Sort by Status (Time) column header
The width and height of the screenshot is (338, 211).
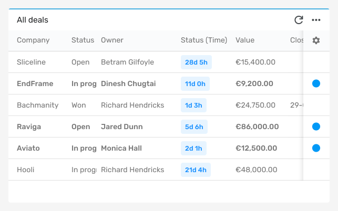[204, 40]
